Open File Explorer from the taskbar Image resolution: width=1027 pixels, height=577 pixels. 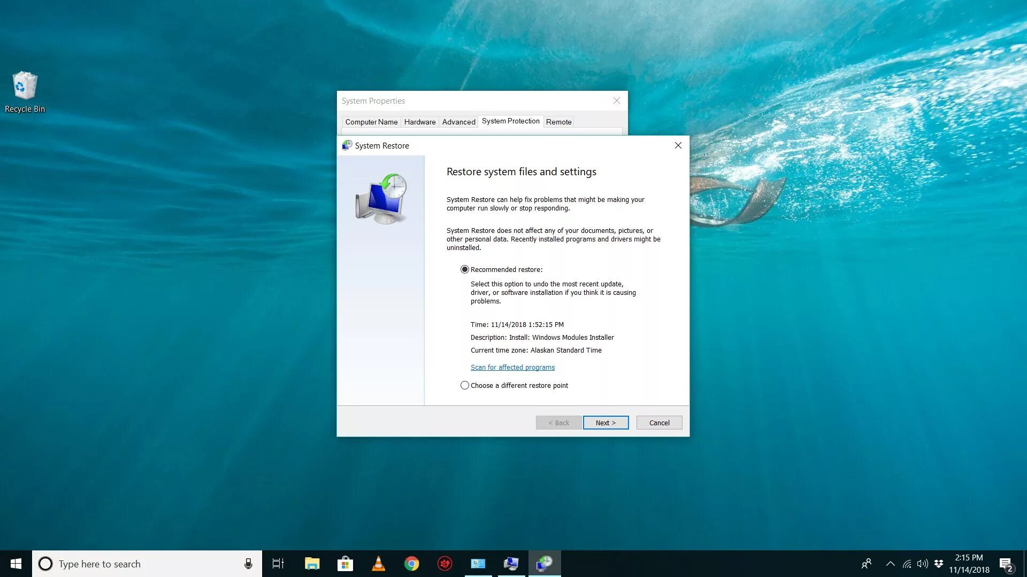(312, 564)
